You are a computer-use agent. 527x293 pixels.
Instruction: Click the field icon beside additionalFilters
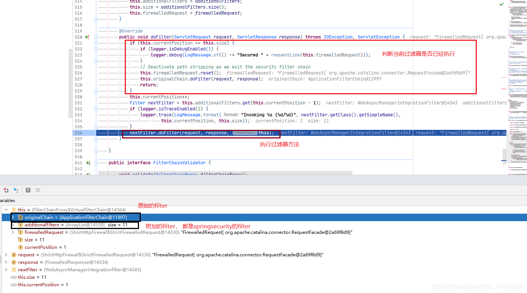coord(21,225)
